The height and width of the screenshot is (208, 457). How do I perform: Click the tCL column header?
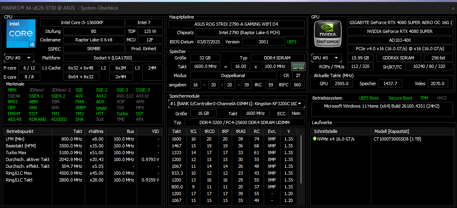pyautogui.click(x=193, y=131)
